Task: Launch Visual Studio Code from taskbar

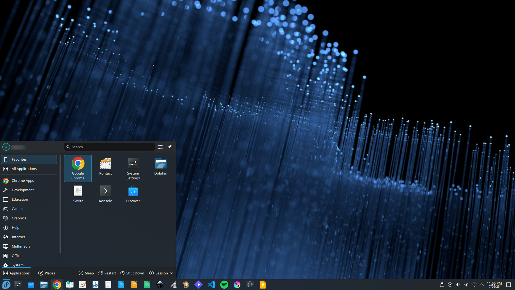Action: click(211, 285)
